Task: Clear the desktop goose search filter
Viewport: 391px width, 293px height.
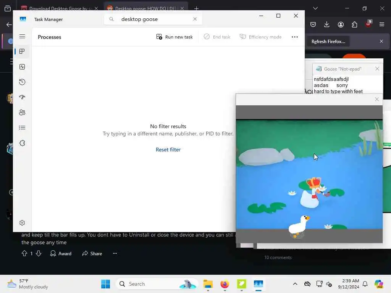Action: click(195, 19)
